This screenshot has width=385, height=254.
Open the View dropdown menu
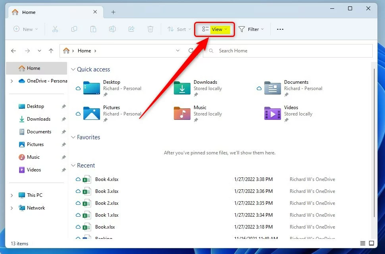215,29
